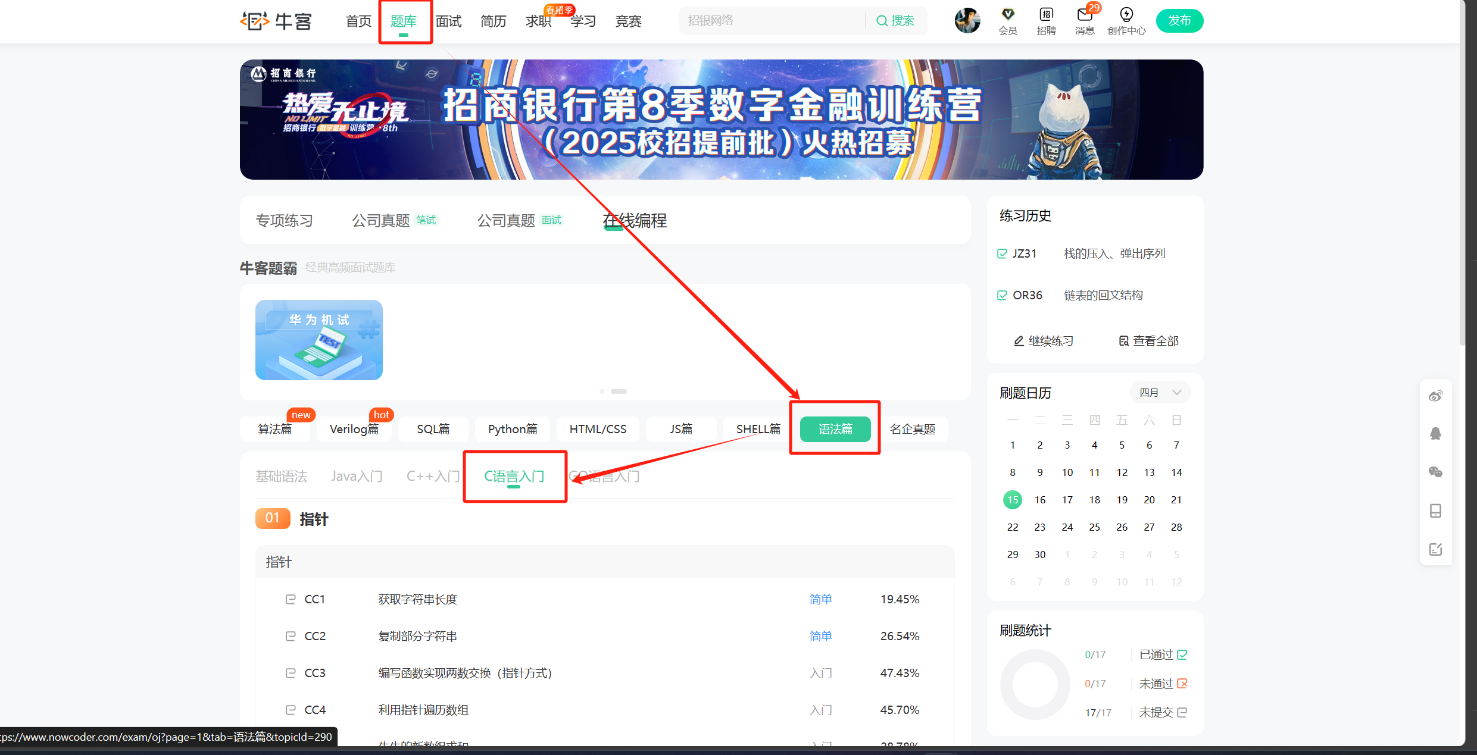
Task: Click the Nowcoder logo
Action: coord(276,21)
